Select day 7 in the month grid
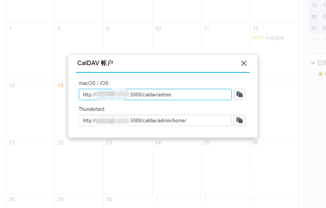 click(10, 29)
